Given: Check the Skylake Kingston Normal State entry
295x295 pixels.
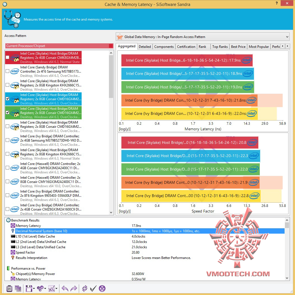Looking at the screenshot, I should 8,154.
